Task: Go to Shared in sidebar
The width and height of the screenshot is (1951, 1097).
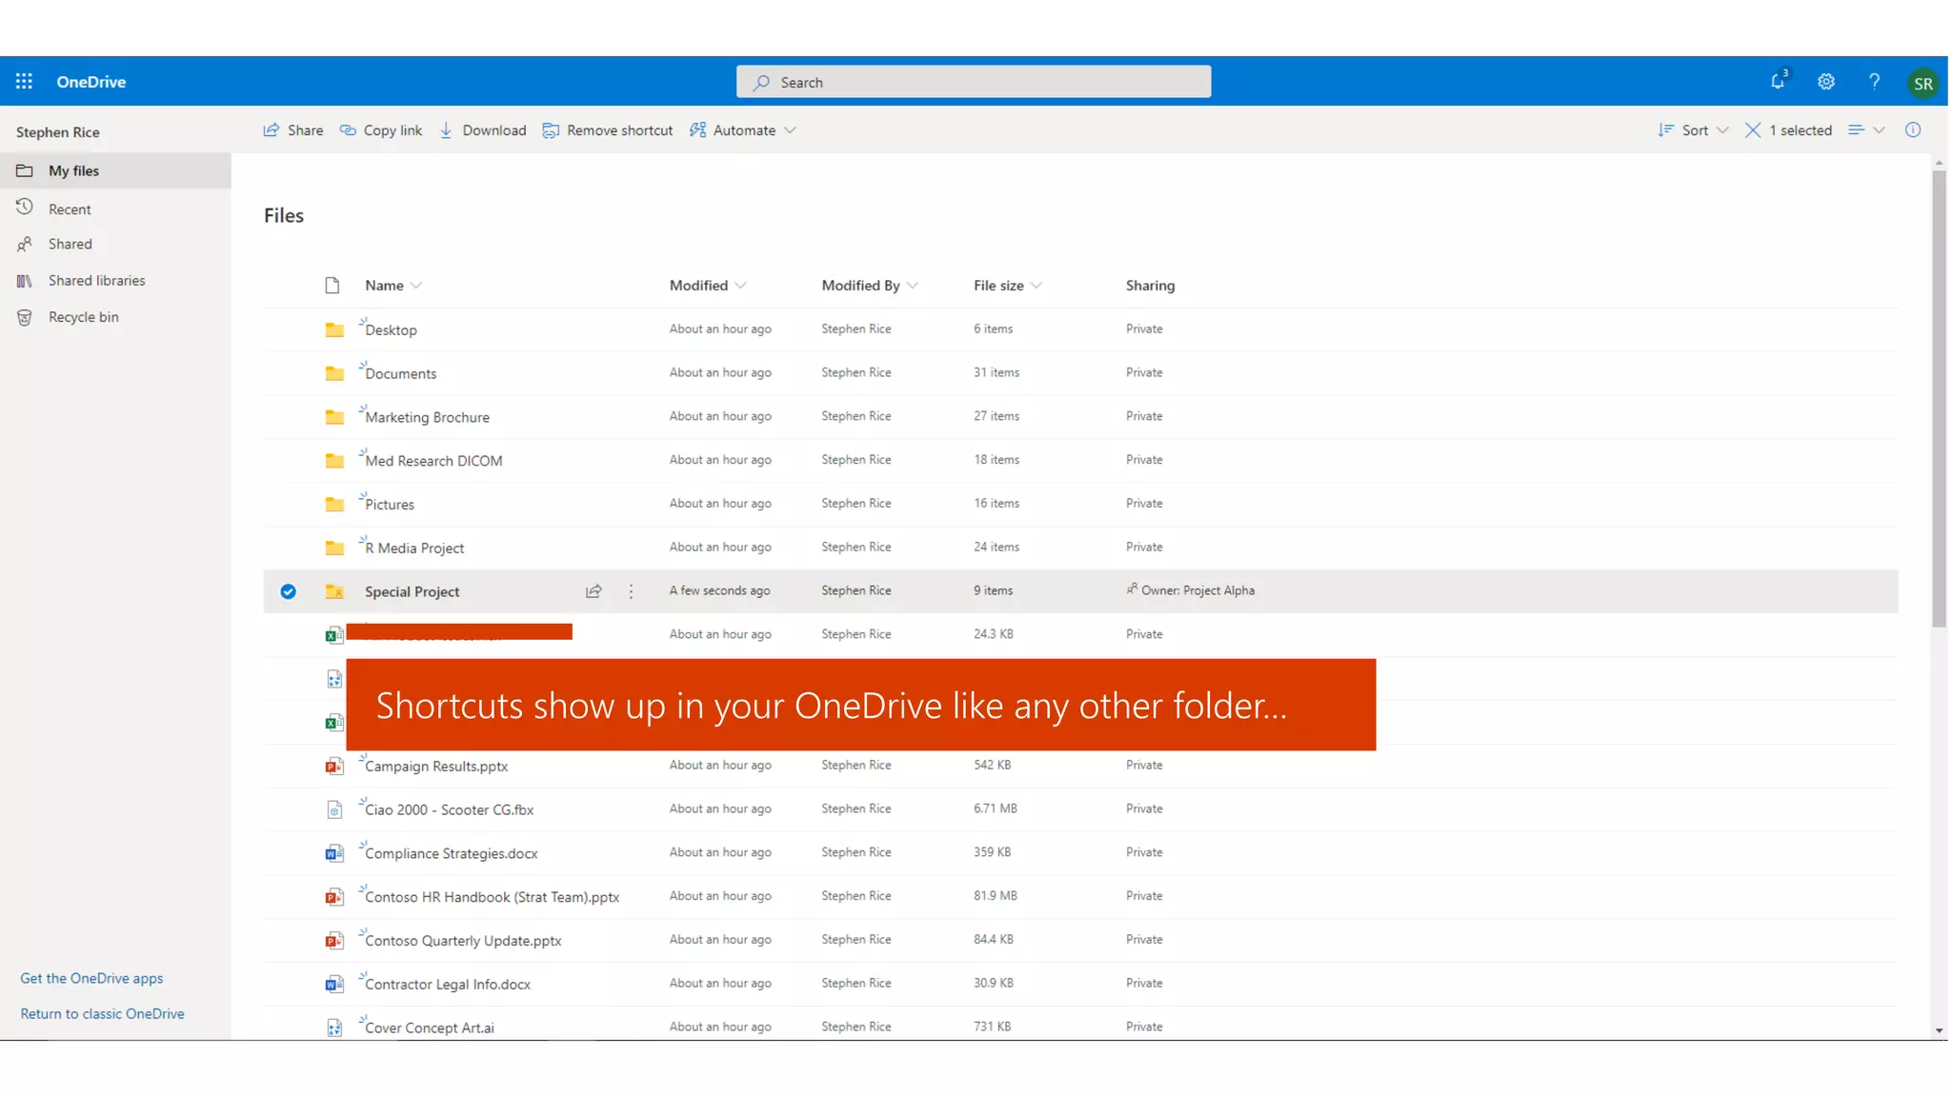Action: (x=115, y=244)
